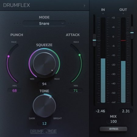Click the PUNCH label

click(17, 35)
